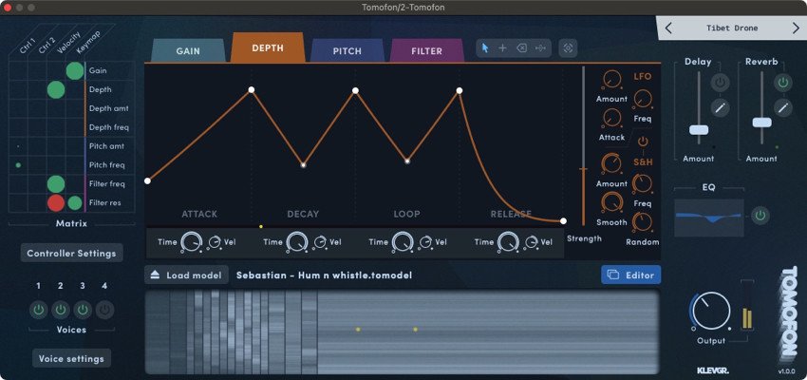Open the Reverb edit pencil icon
The image size is (807, 380).
tap(783, 107)
